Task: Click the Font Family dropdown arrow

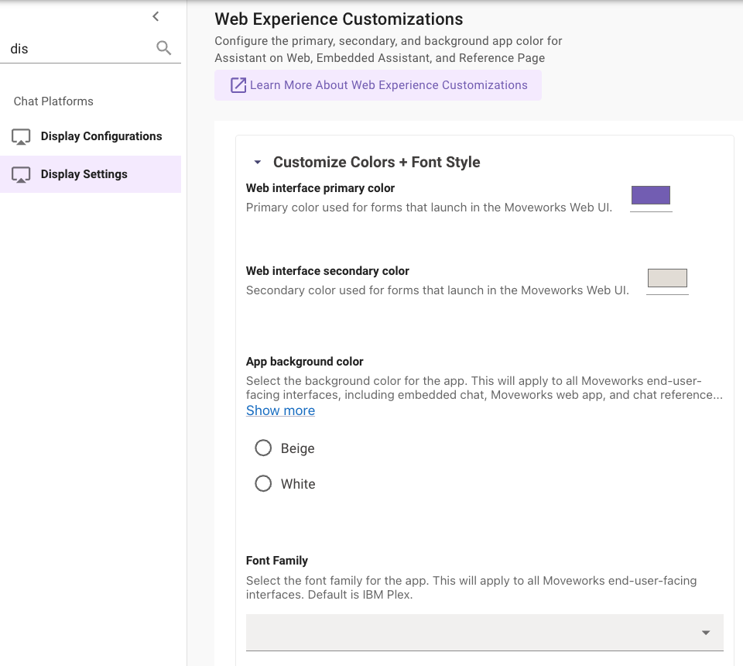Action: coord(705,633)
